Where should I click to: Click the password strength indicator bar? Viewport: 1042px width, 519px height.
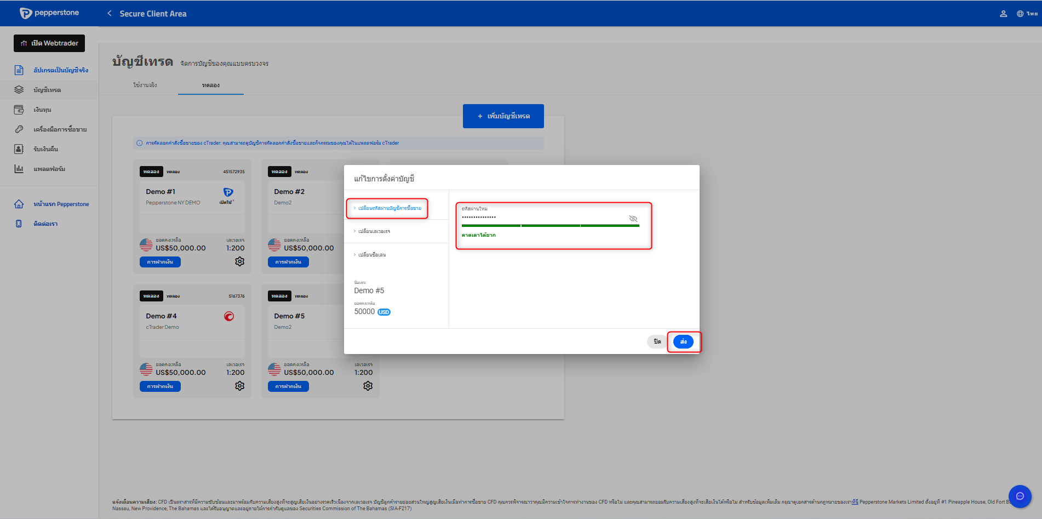(x=550, y=225)
